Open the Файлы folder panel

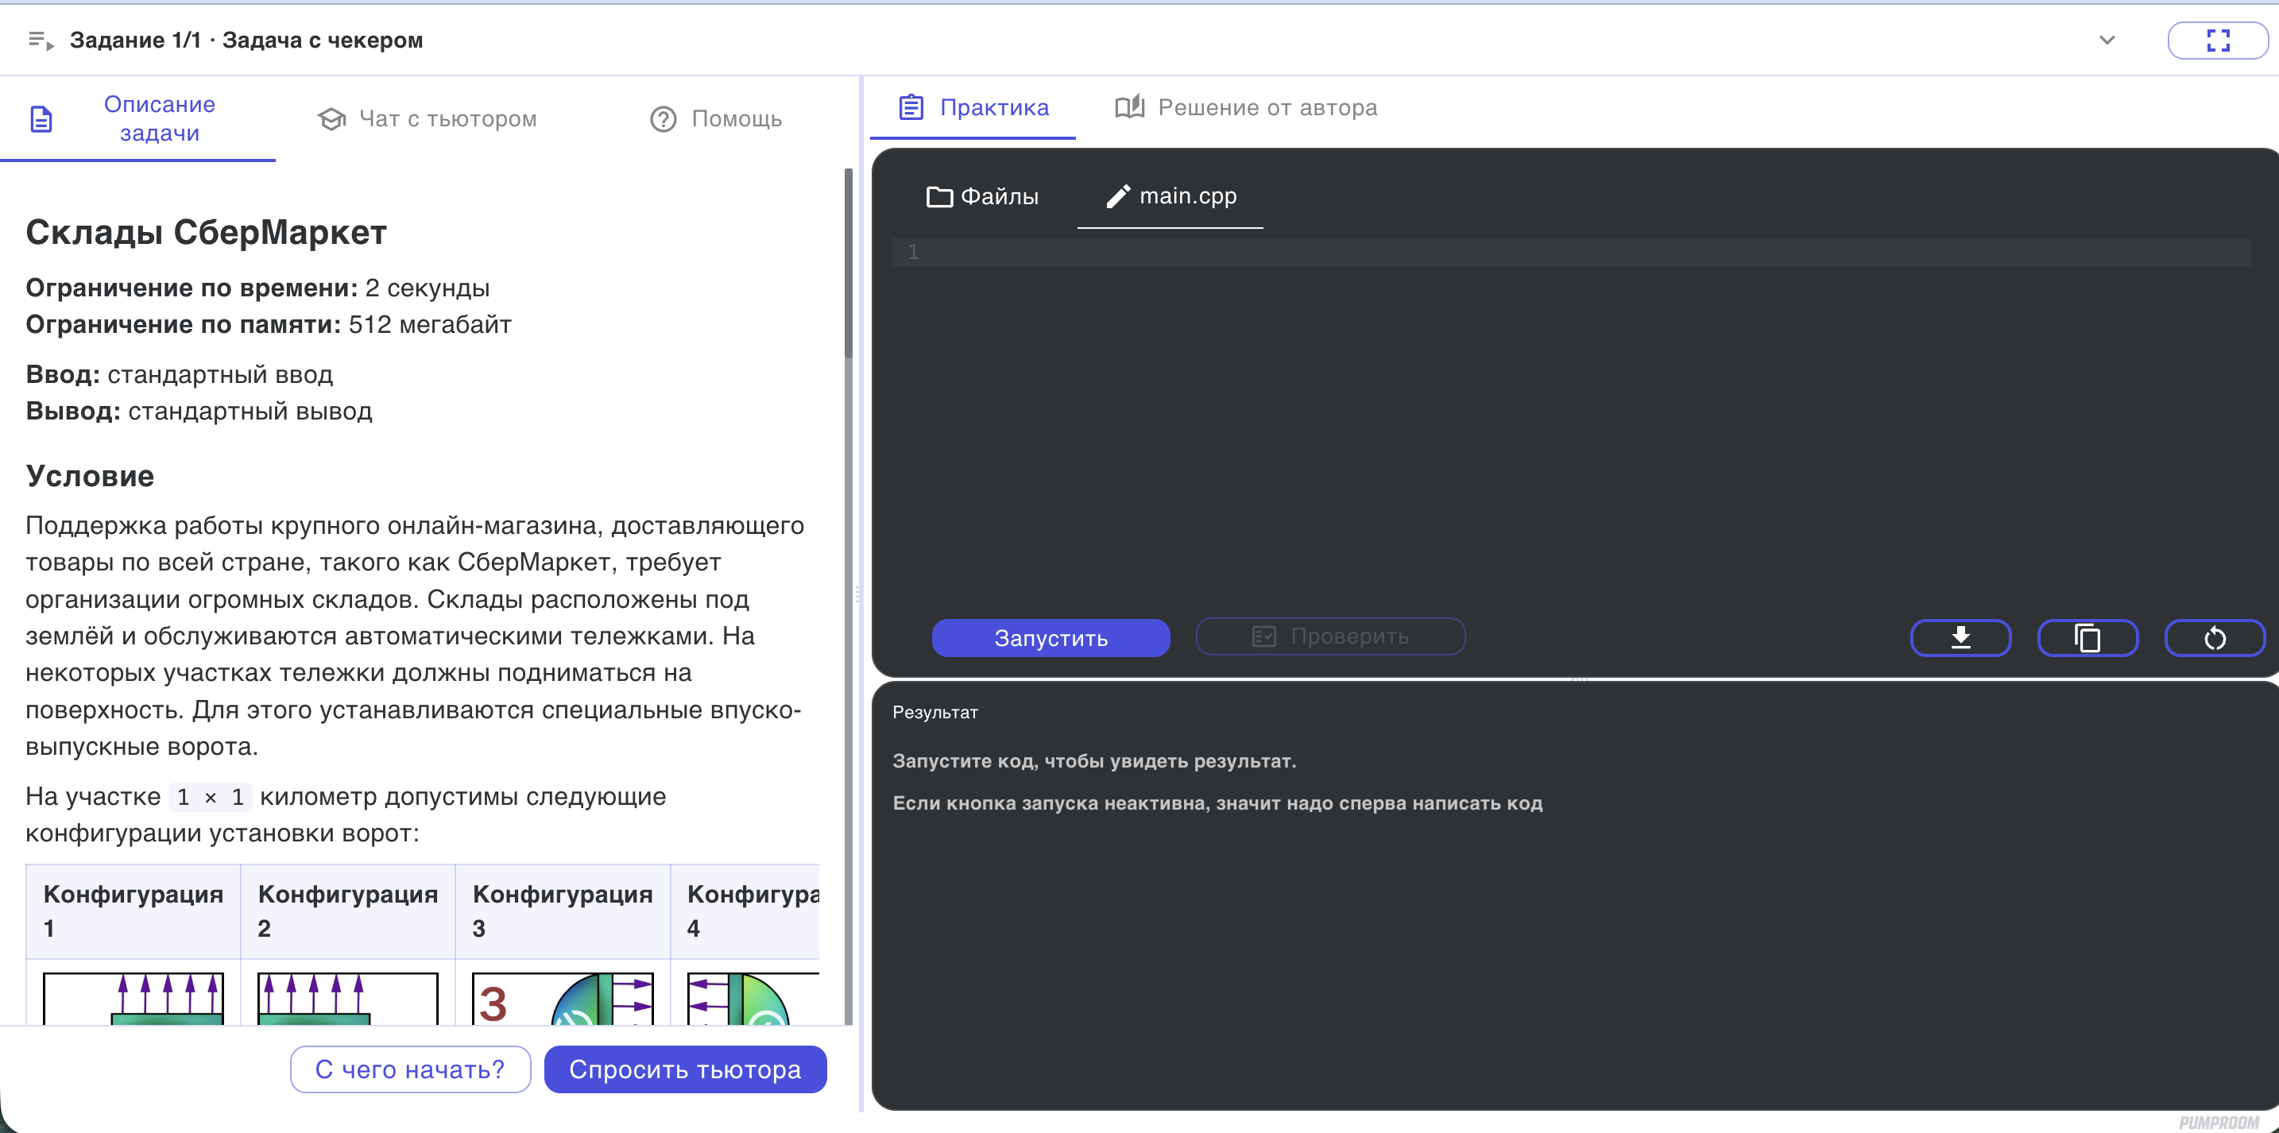(982, 196)
